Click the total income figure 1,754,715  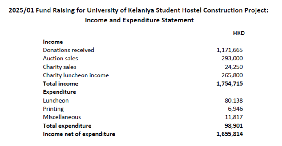pos(230,83)
